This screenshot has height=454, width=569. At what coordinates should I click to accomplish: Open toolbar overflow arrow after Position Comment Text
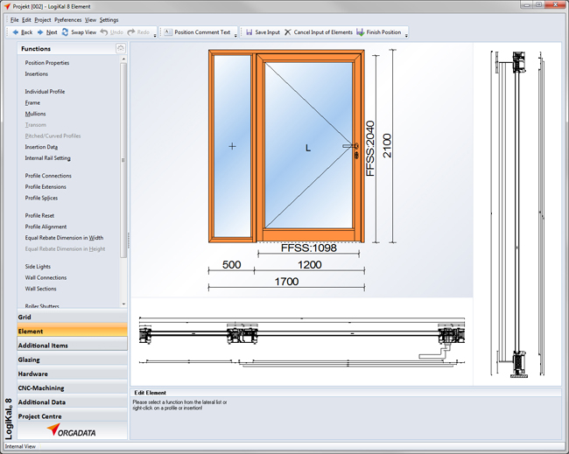pos(235,35)
